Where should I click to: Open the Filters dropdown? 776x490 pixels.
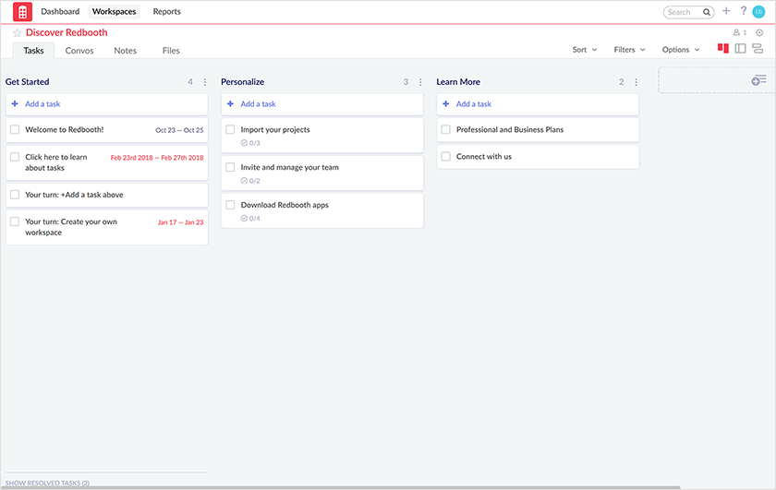[629, 50]
